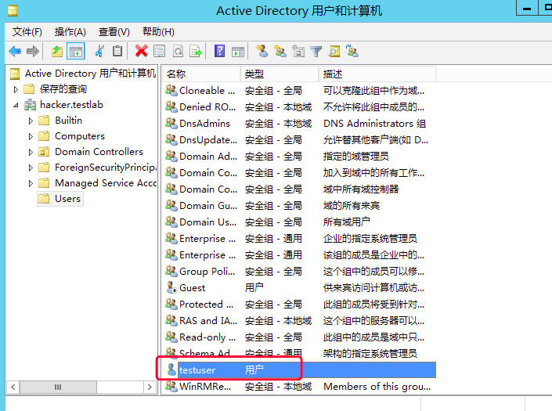Click 企业的指定系统管理员 description
The image size is (552, 411).
coord(370,238)
